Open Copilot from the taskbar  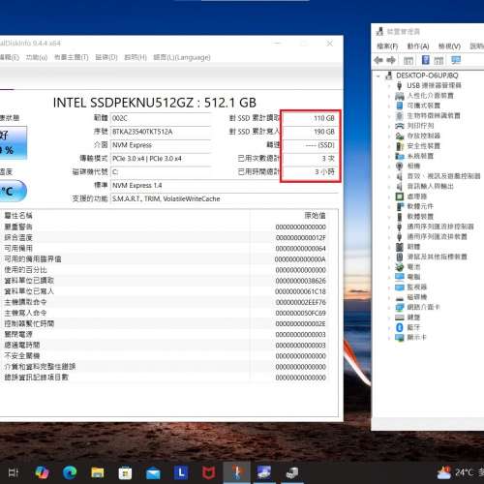pos(42,473)
